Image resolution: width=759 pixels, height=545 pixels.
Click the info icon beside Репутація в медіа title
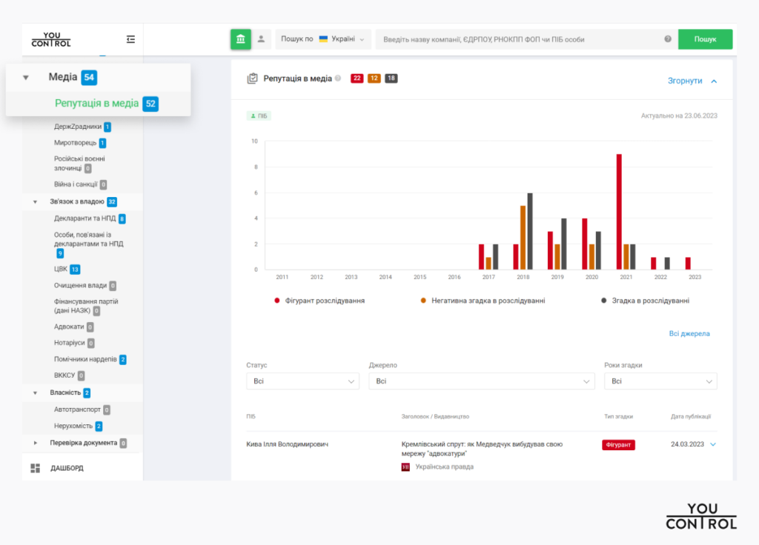[x=338, y=78]
